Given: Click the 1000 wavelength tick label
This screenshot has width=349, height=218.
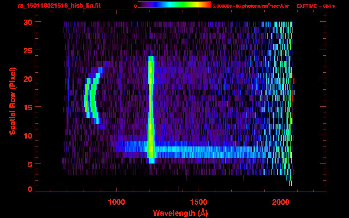Looking at the screenshot, I should click(x=117, y=202).
